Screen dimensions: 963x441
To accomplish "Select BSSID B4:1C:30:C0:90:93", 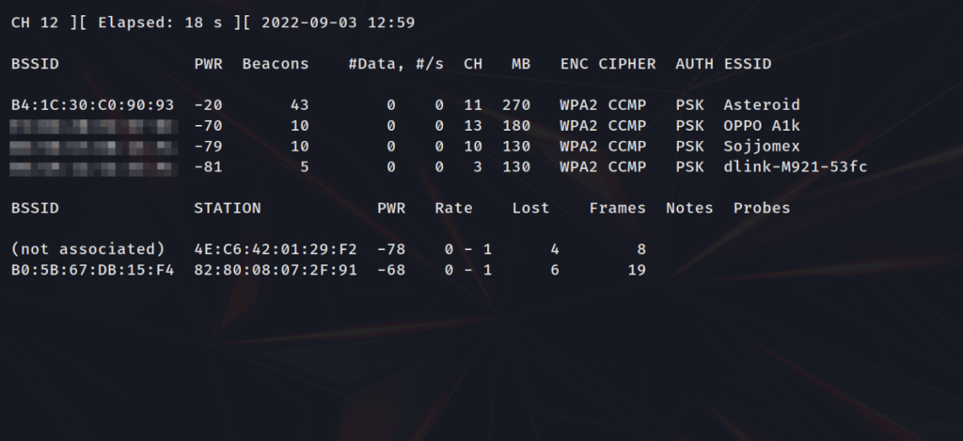I will [x=92, y=105].
